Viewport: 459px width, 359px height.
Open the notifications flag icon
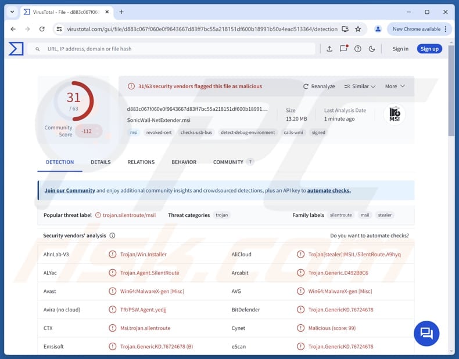[343, 49]
